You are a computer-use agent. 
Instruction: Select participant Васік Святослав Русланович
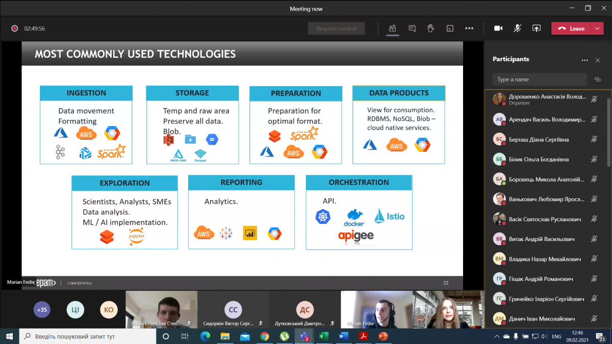(x=545, y=219)
